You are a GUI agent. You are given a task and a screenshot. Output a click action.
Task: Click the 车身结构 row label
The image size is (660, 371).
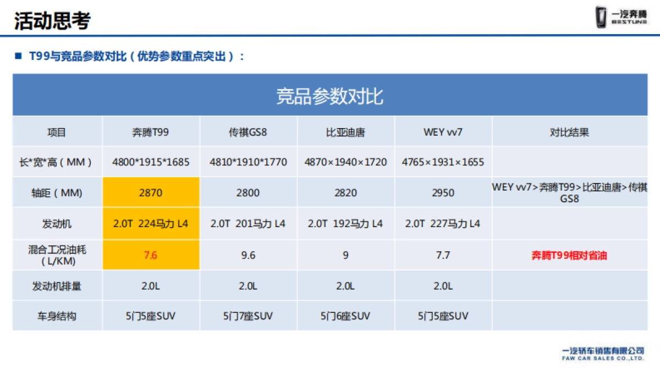(57, 316)
